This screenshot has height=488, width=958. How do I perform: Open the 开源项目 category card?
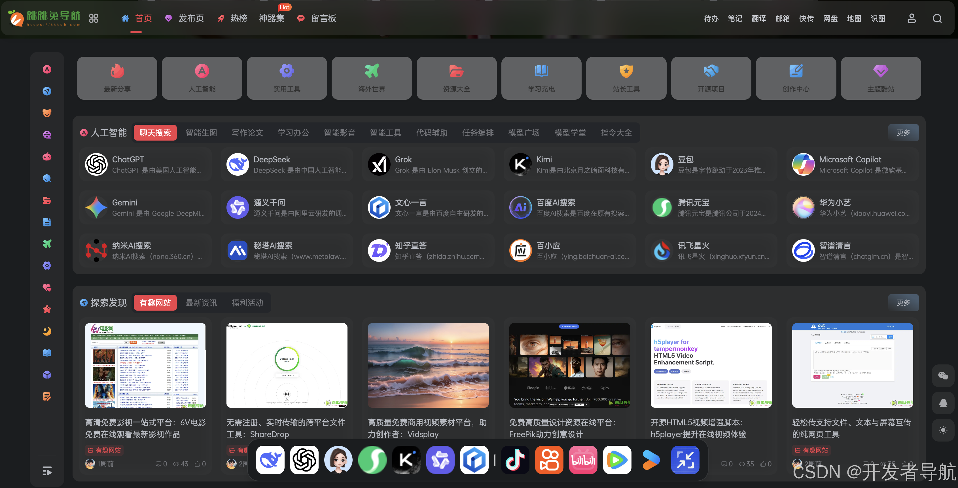(x=711, y=78)
